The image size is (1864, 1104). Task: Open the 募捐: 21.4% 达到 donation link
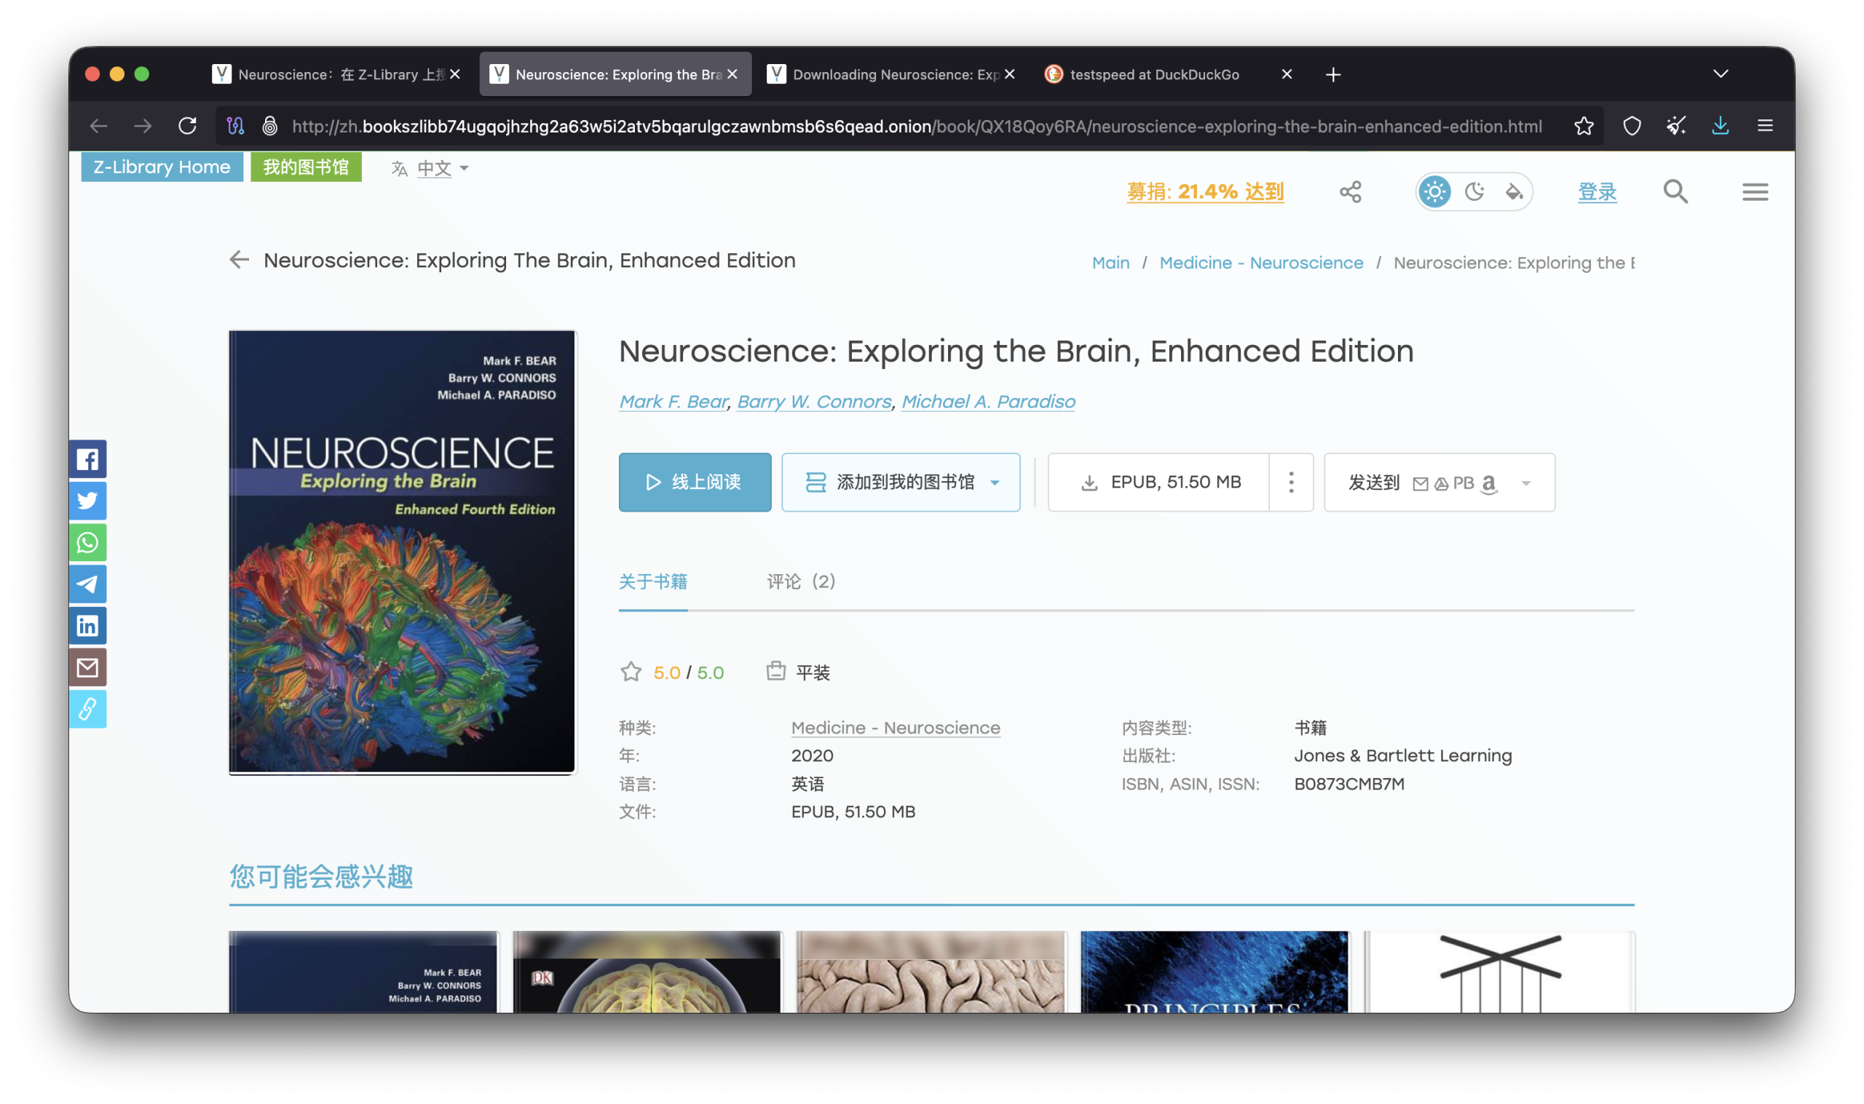coord(1205,192)
